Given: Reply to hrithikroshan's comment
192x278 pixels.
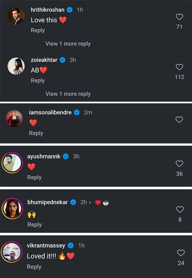Looking at the screenshot, I should click(38, 30).
